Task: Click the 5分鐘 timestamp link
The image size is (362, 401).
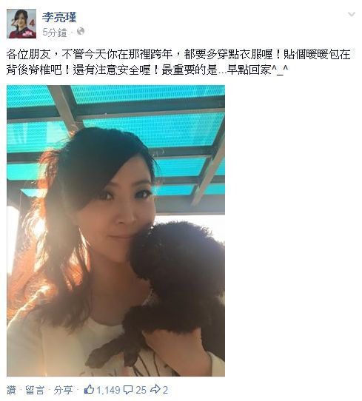Action: [55, 33]
